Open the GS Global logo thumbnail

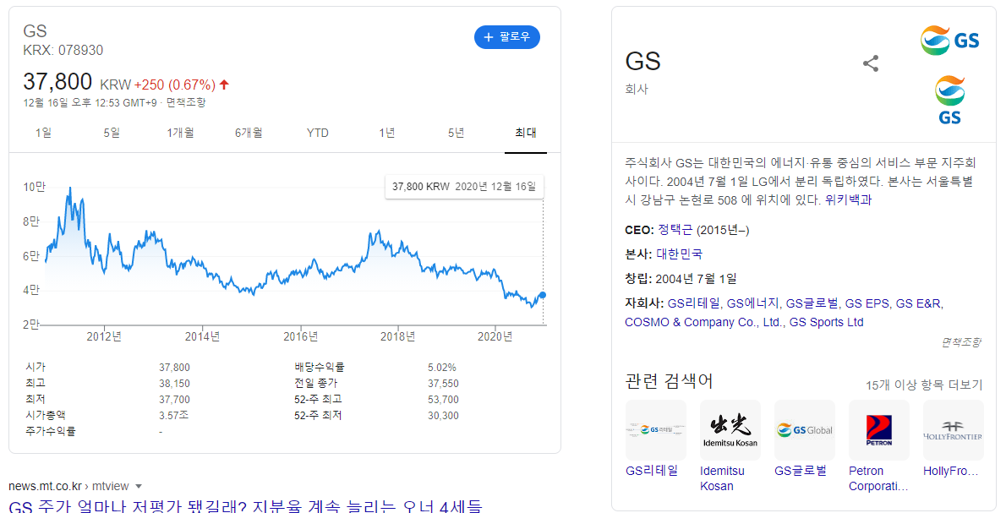(805, 430)
